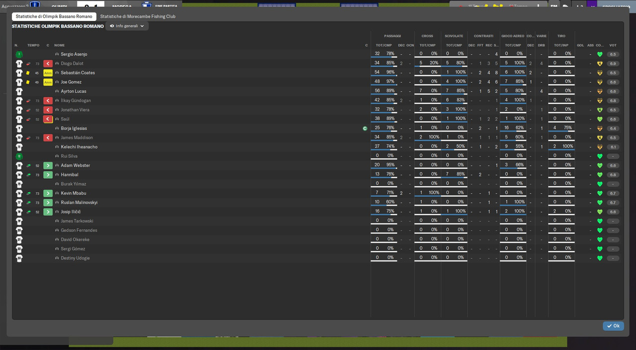Click captain badge on Borja Iglesias row

coord(365,129)
